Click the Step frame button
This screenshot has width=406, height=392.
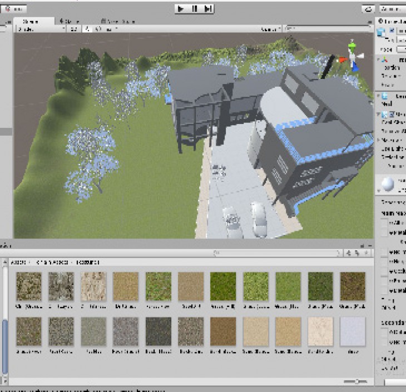[208, 8]
